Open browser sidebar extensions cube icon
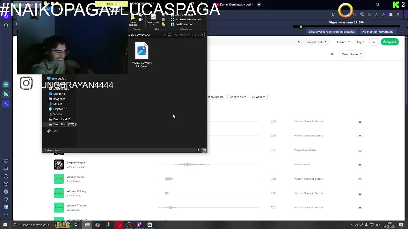Screen dimensions: 408x229 6,184
